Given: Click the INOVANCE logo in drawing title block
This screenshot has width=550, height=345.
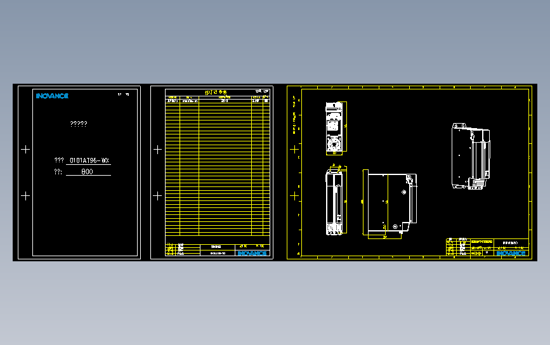Looking at the screenshot, I should 511,253.
